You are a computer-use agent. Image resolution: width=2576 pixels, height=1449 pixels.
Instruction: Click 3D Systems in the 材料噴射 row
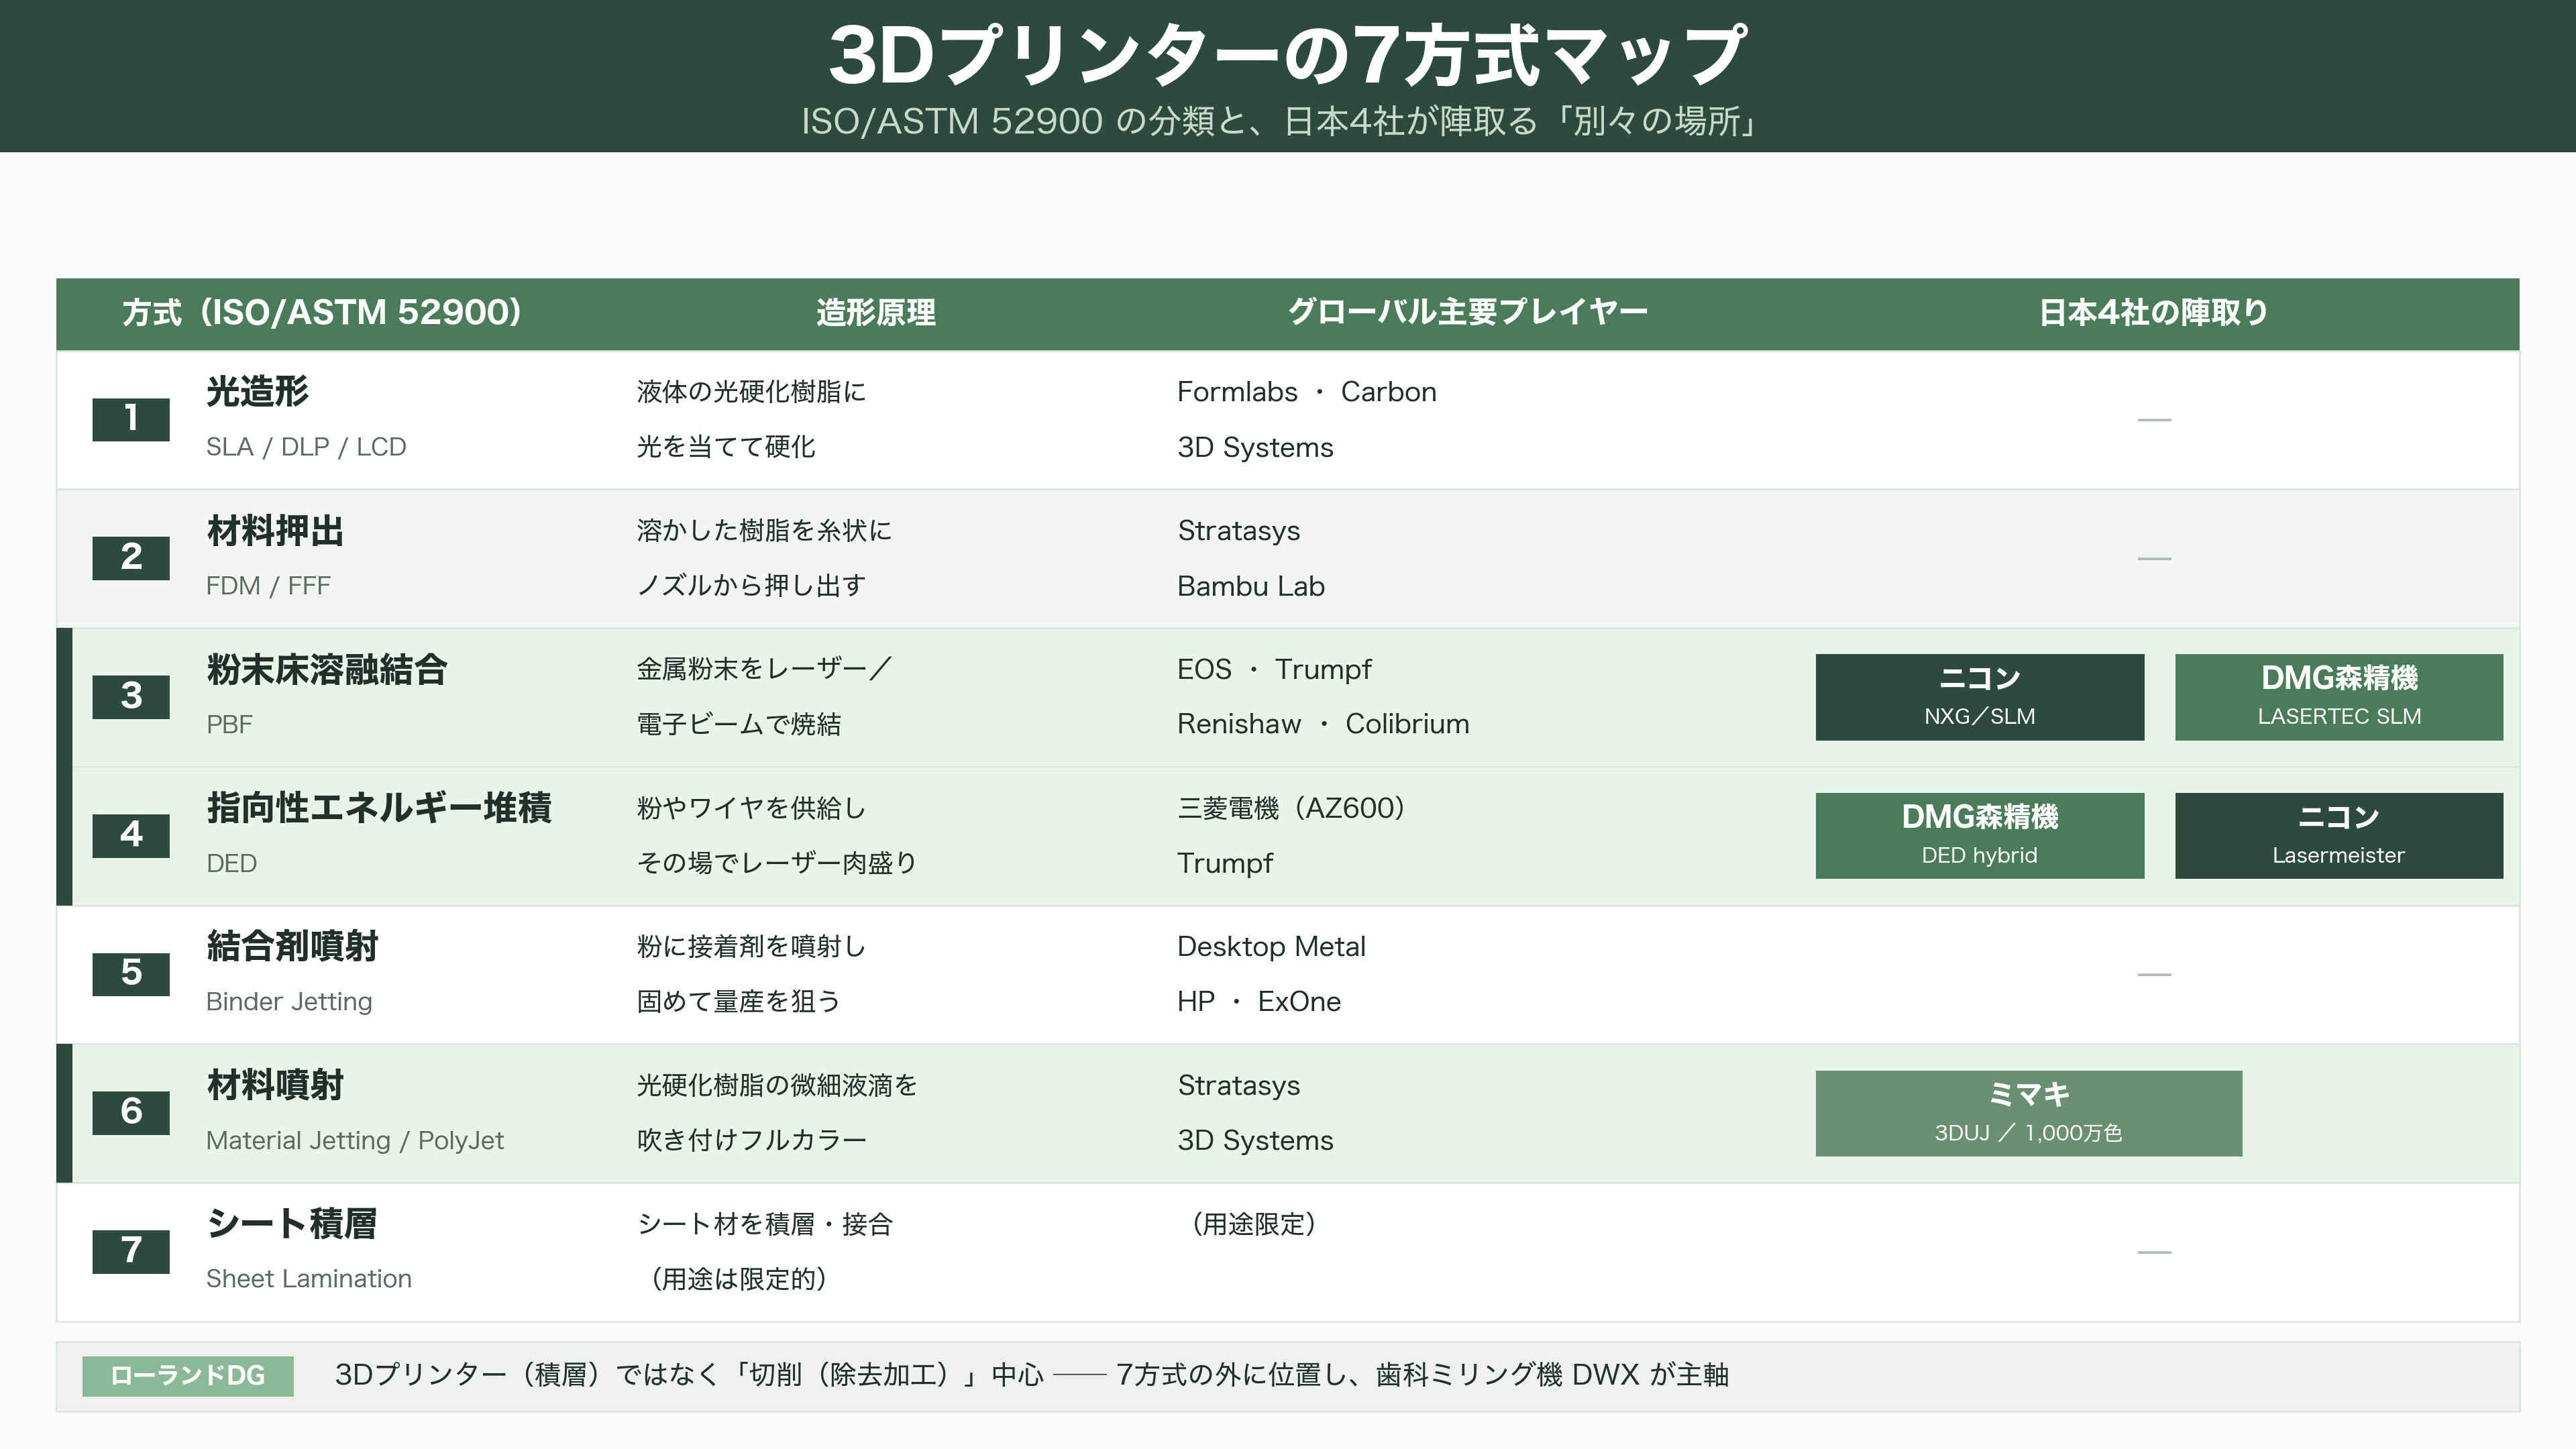point(1256,1141)
